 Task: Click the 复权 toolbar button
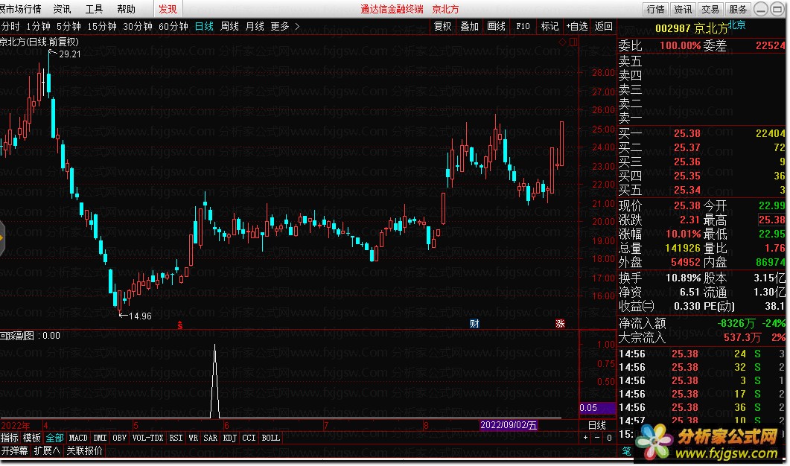pyautogui.click(x=443, y=26)
